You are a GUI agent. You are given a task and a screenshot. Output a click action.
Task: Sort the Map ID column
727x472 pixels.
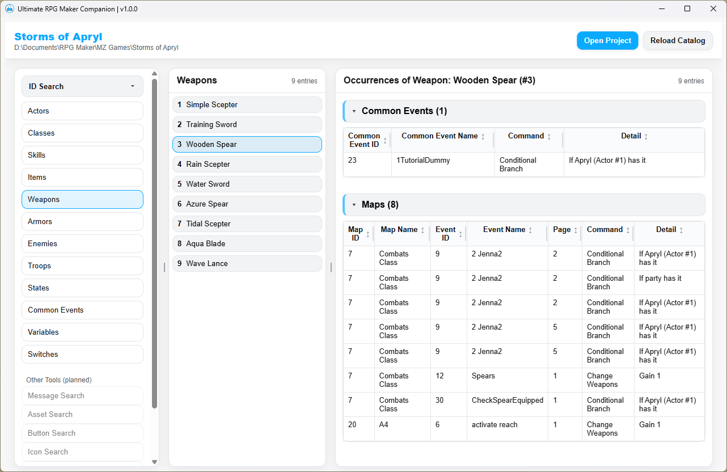(x=368, y=234)
